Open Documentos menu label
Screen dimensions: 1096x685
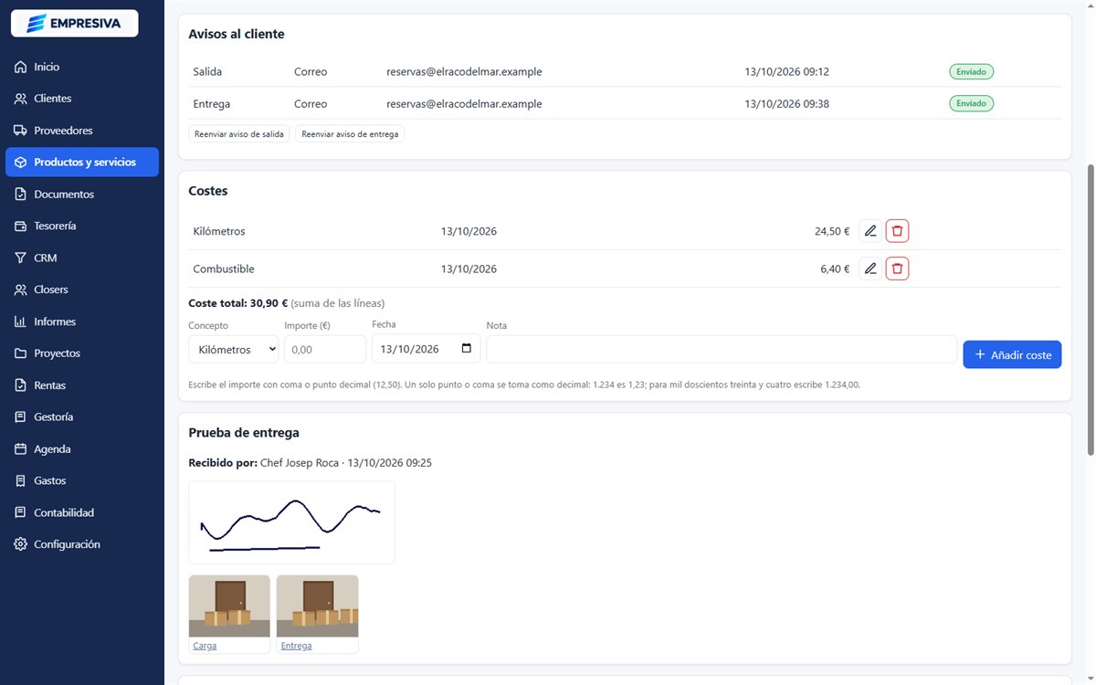64,194
